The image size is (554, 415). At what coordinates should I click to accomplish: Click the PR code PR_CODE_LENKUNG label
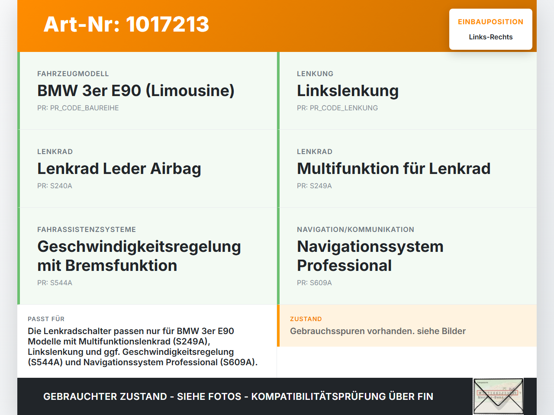tap(337, 108)
